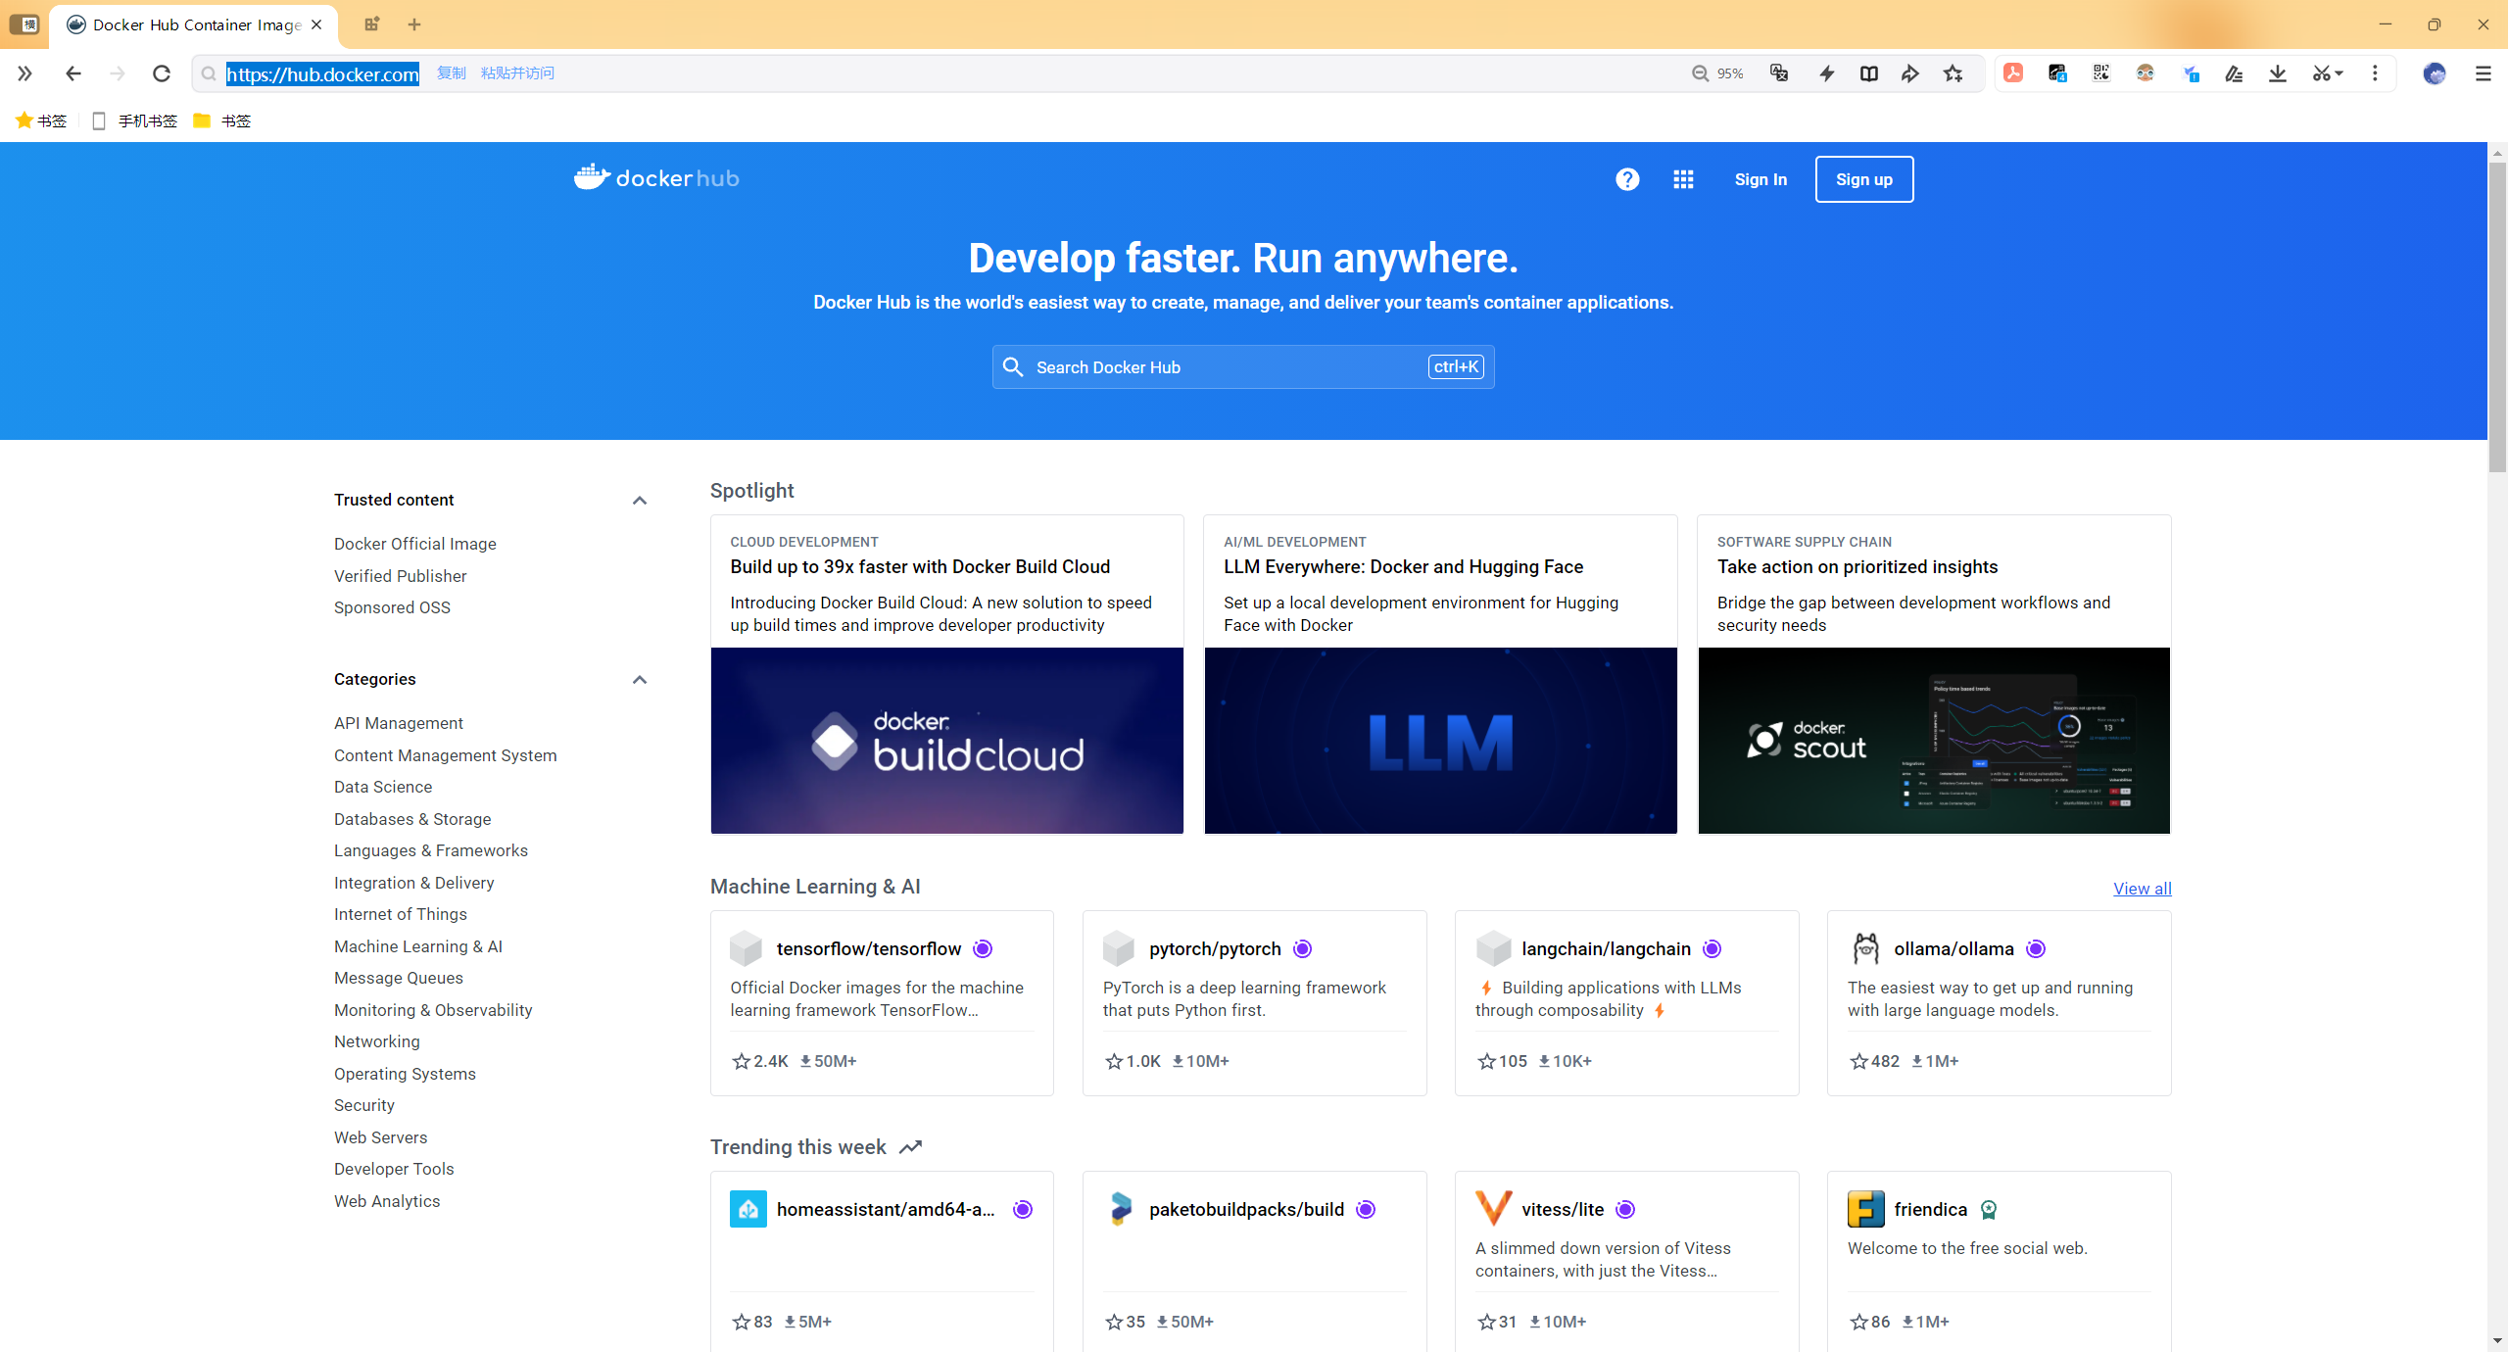
Task: Open the hamburger menu icon
Action: (x=2484, y=73)
